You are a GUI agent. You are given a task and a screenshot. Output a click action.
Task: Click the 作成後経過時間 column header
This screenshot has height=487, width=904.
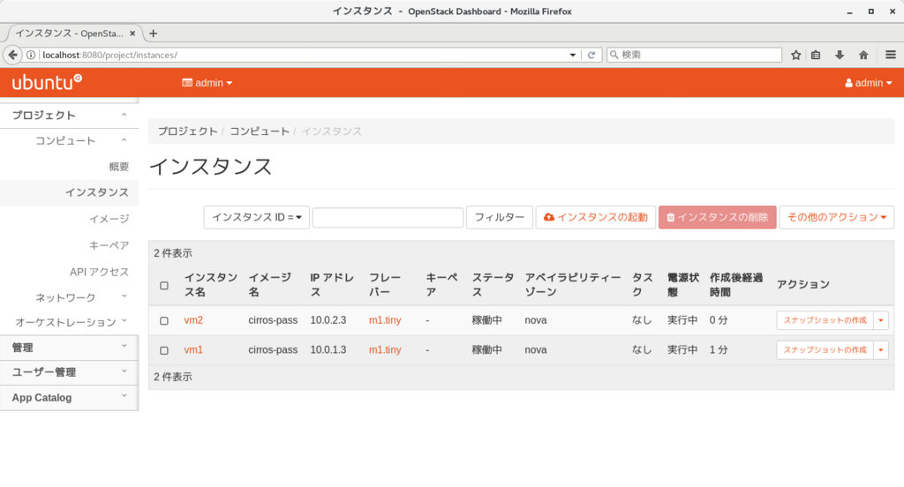[x=735, y=285]
